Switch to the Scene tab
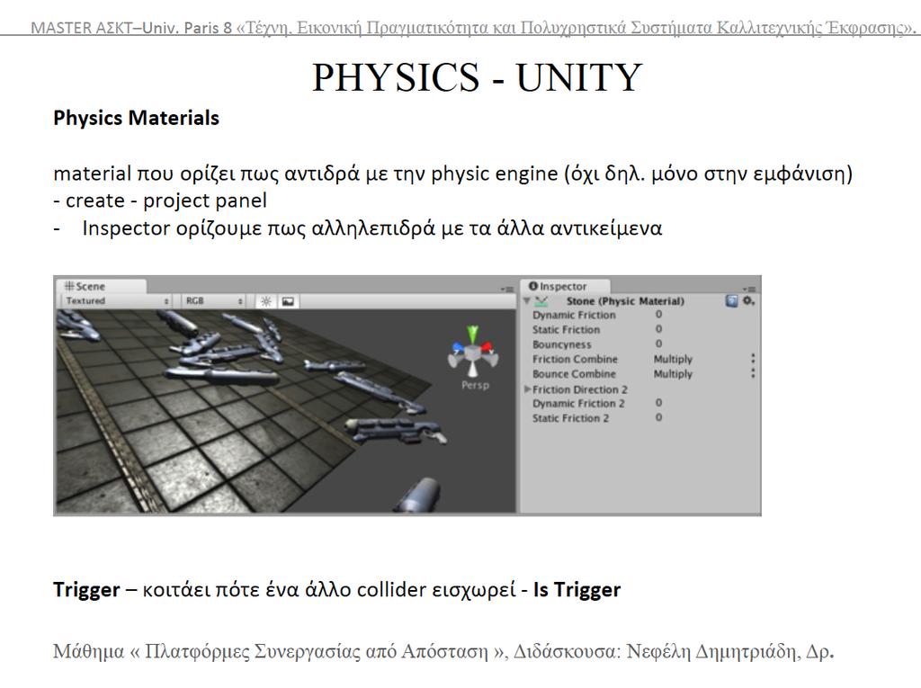The image size is (921, 688). click(x=101, y=286)
